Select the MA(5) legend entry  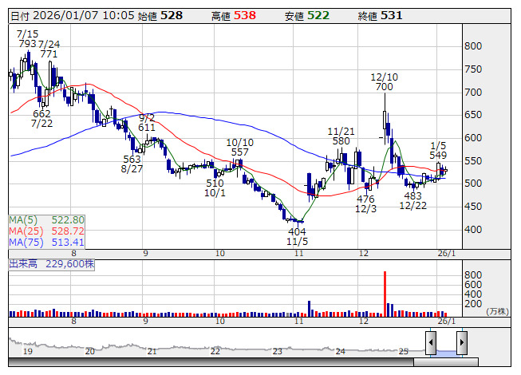point(46,219)
